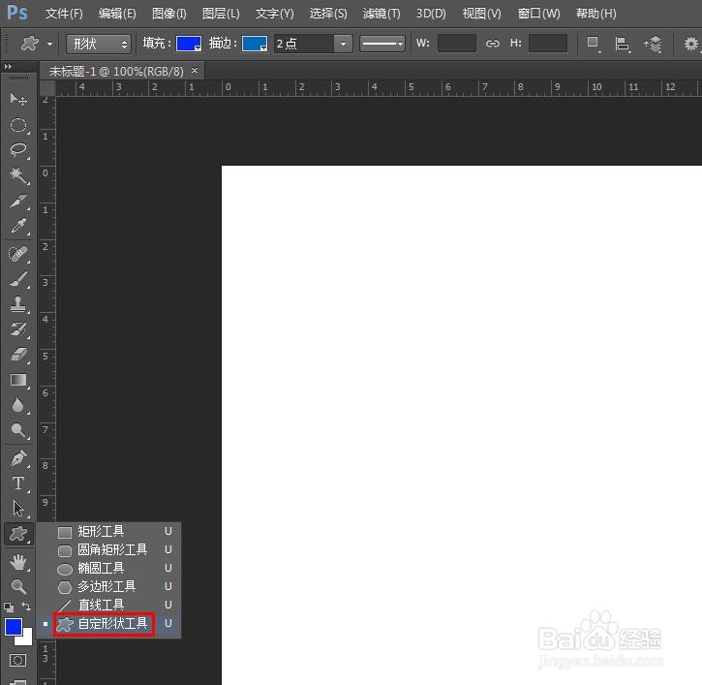Choose 圆角矩形工具 from flyout

[108, 549]
